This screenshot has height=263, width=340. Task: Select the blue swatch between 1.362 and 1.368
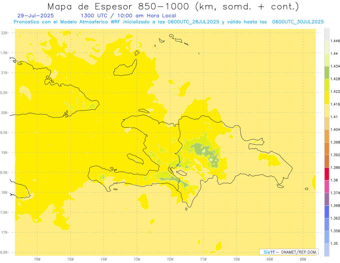(327, 212)
